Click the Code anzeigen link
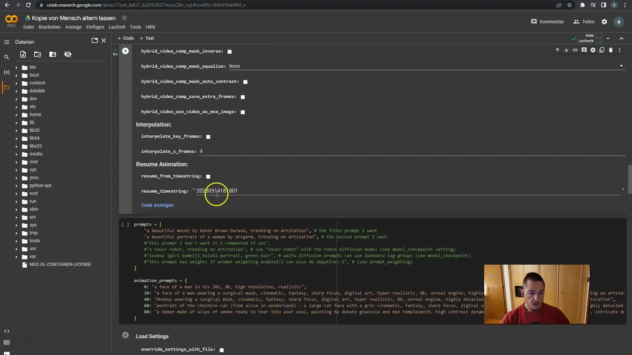Image resolution: width=632 pixels, height=355 pixels. pos(157,205)
